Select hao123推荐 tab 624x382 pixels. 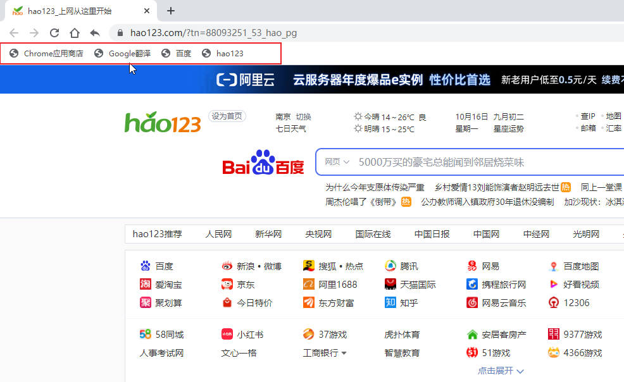(x=157, y=234)
